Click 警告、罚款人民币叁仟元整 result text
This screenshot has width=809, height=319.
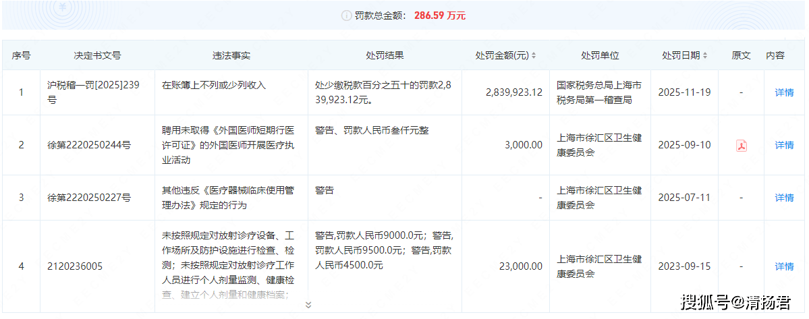372,131
